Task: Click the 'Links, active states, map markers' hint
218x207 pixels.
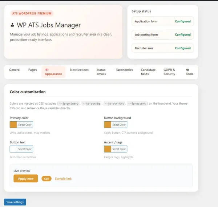Action: pyautogui.click(x=30, y=133)
